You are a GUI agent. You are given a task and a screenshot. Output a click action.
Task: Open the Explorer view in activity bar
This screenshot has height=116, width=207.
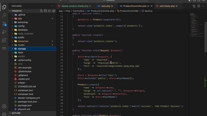[x=4, y=7]
